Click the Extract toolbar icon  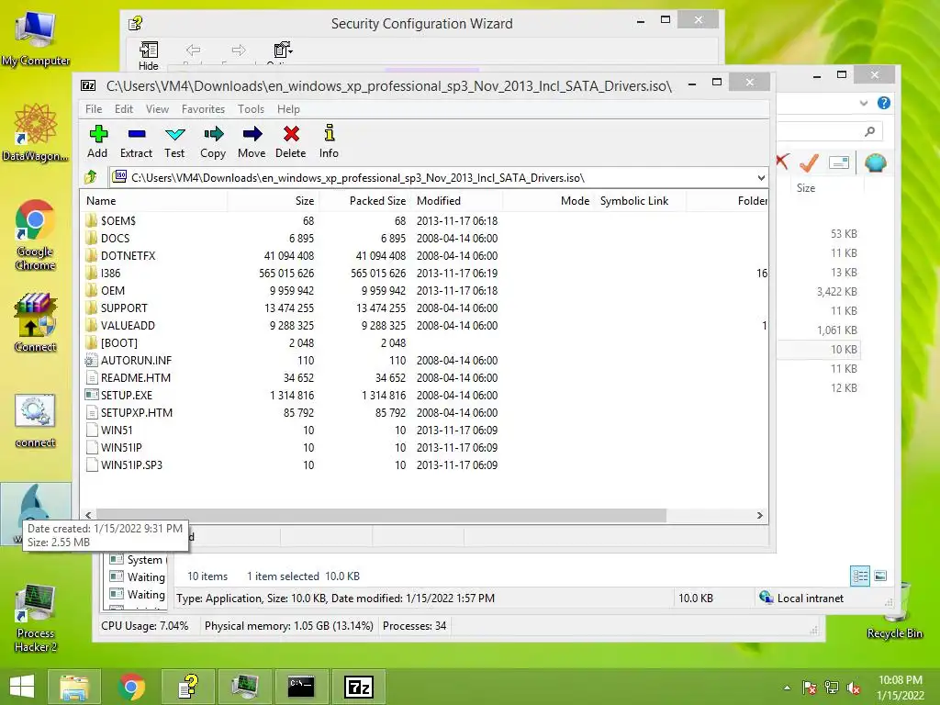(136, 141)
